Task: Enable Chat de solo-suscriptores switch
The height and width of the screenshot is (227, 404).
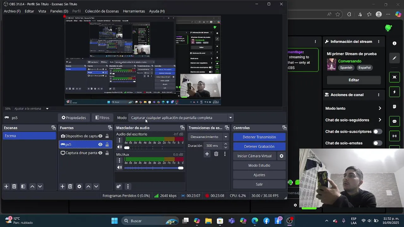Action: 377,131
